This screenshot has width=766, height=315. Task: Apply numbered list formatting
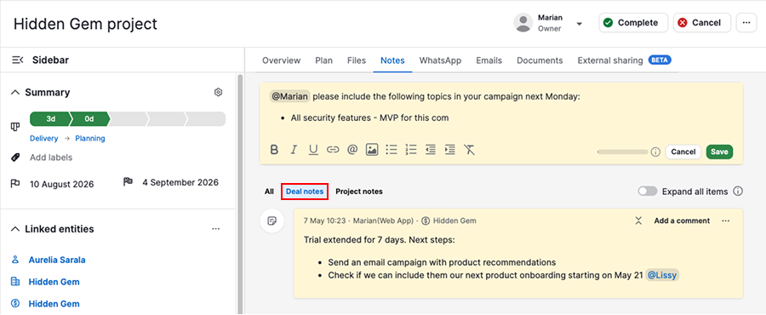411,150
